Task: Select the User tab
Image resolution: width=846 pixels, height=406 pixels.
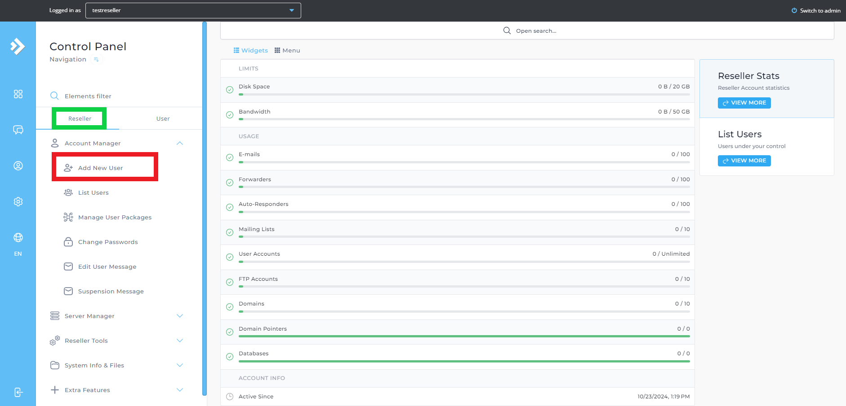Action: point(163,119)
